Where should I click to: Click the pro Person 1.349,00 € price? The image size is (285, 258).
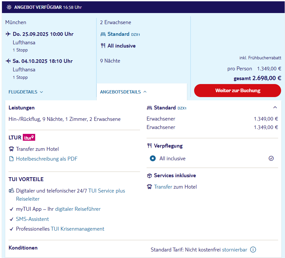click(254, 68)
